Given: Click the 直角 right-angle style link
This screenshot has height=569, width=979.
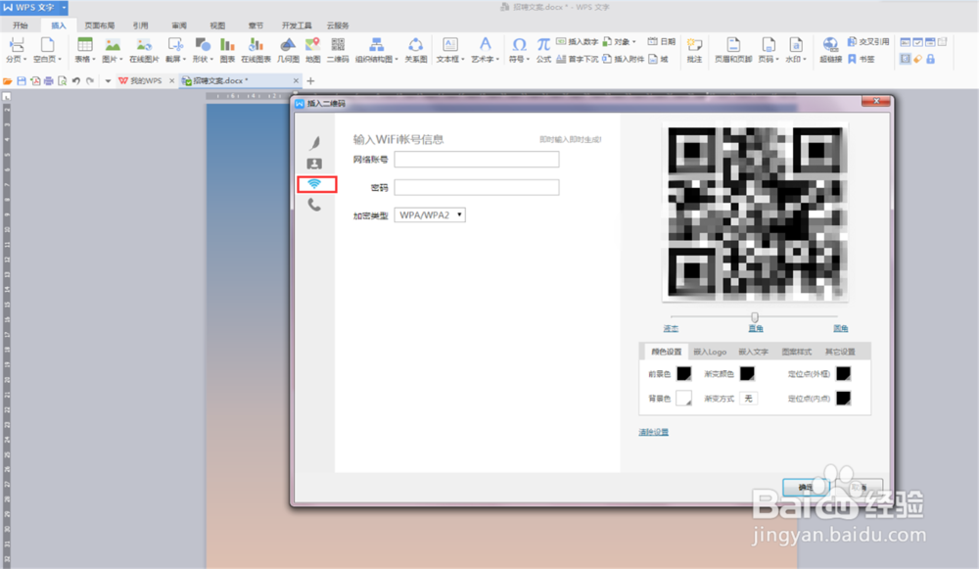Looking at the screenshot, I should [x=756, y=328].
